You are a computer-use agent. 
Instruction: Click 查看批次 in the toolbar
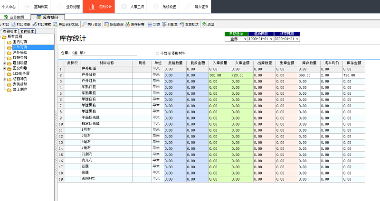[x=190, y=24]
